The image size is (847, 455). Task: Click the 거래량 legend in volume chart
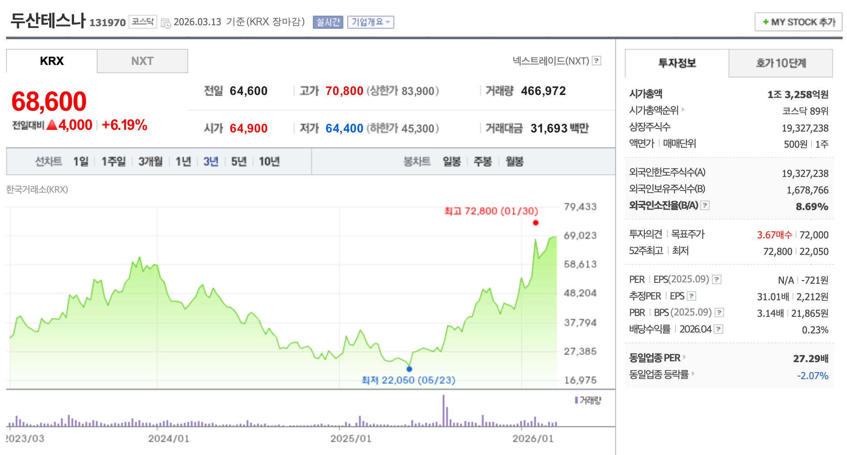[588, 400]
